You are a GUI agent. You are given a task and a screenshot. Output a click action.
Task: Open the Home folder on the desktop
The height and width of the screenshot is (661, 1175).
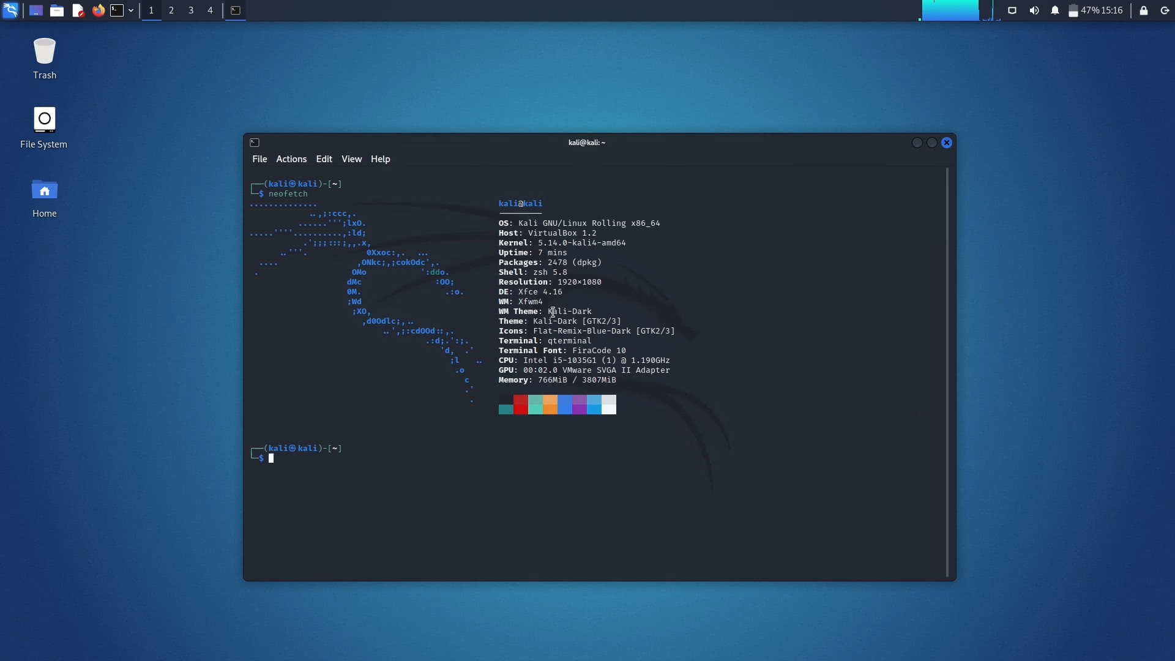point(43,190)
